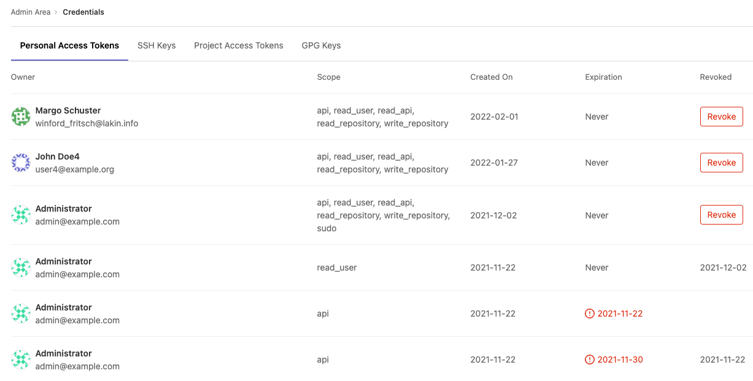Open the GPG Keys tab

(x=320, y=45)
